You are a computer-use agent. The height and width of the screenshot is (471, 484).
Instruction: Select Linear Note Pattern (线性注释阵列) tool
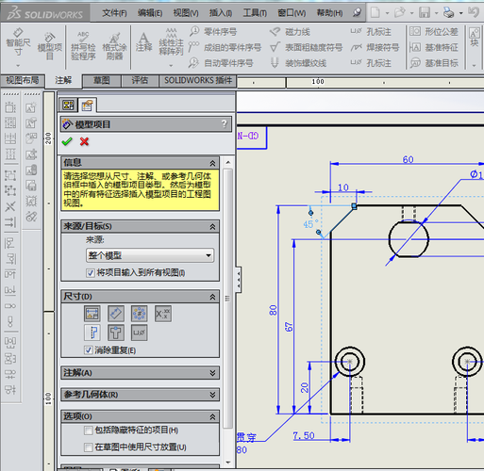pos(171,41)
